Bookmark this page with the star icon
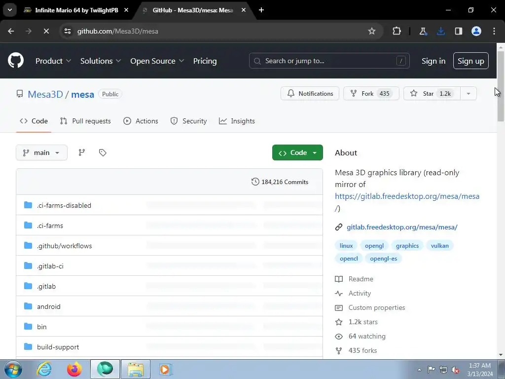The image size is (505, 379). 372,31
